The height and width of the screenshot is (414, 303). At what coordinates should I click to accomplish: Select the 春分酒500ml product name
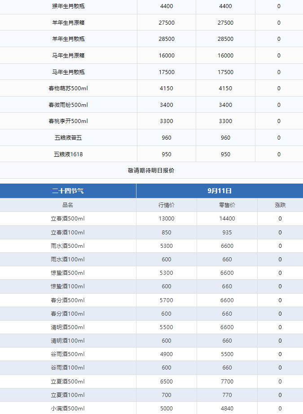[68, 300]
